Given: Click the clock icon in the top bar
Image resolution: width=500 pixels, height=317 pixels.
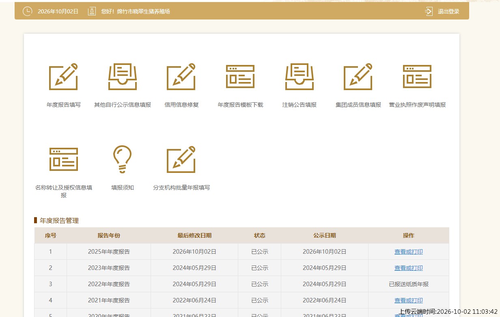Looking at the screenshot, I should point(27,11).
